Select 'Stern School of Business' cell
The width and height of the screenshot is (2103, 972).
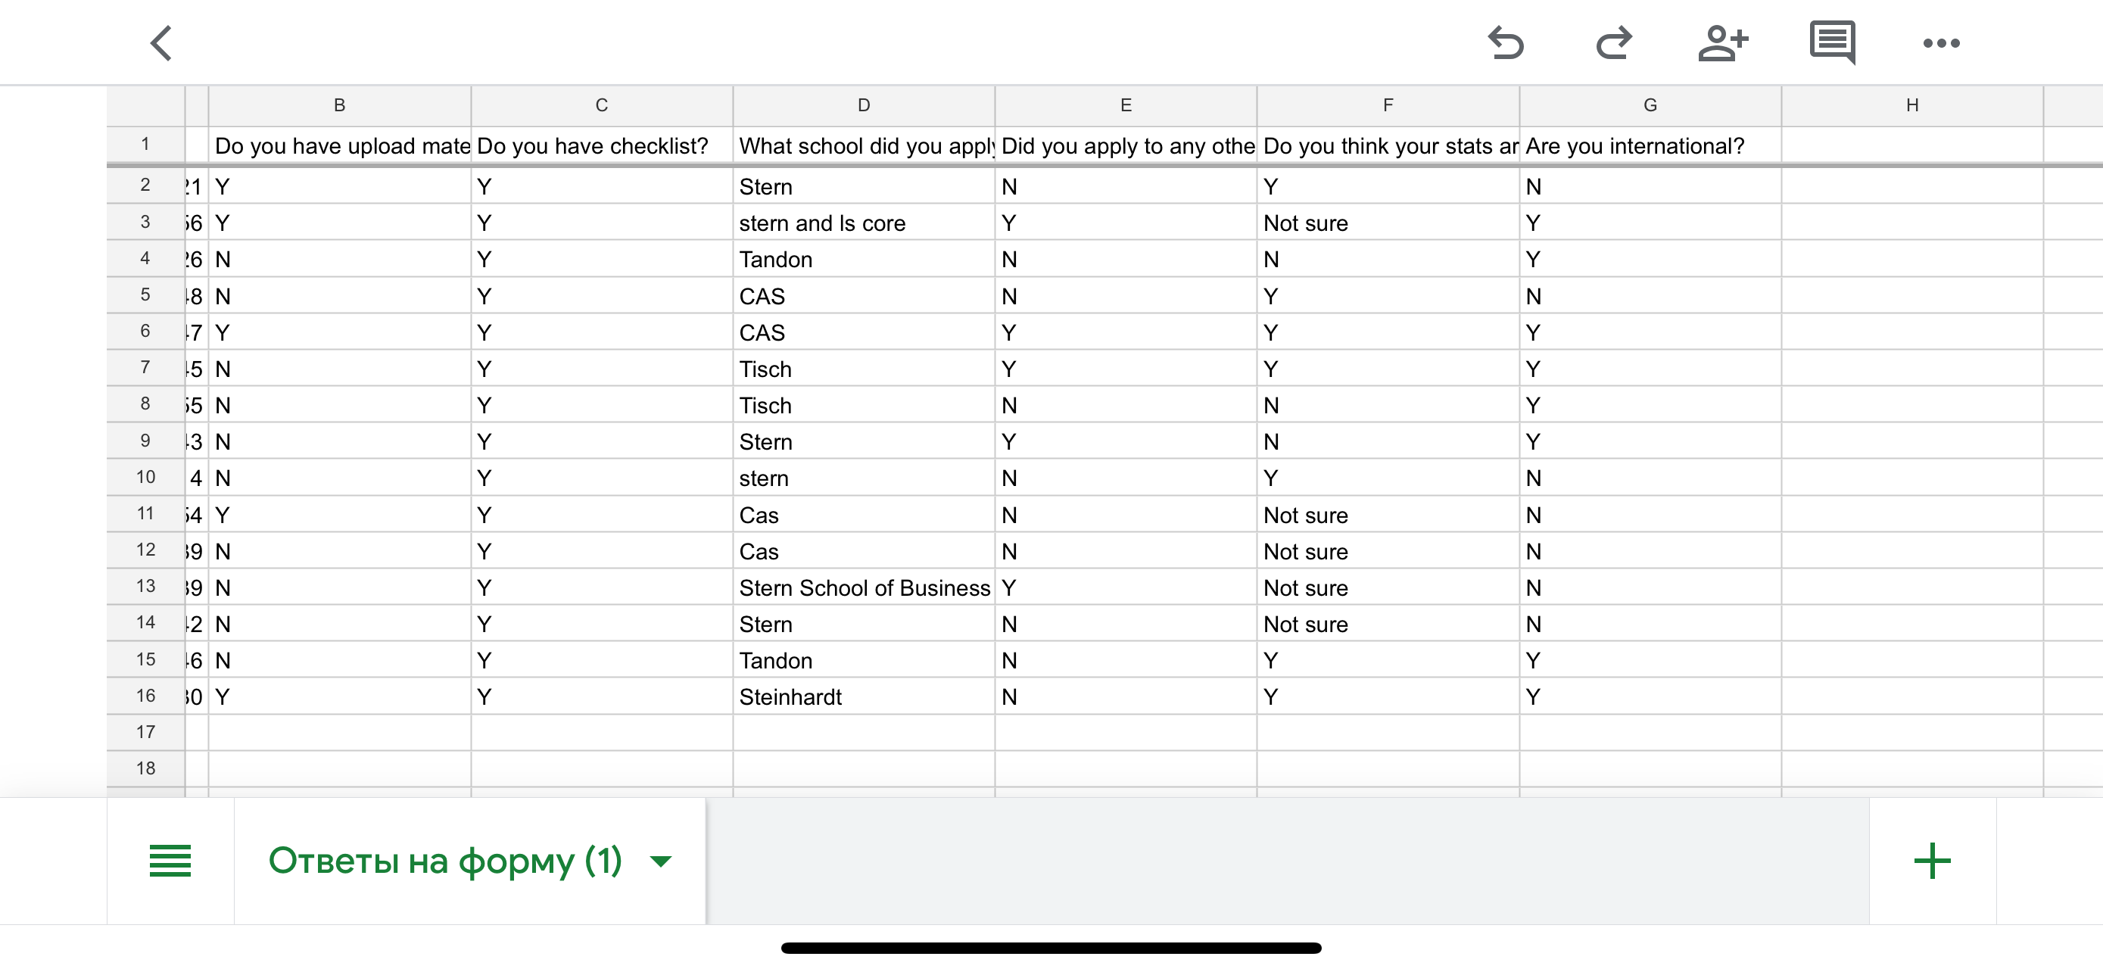[x=863, y=587]
